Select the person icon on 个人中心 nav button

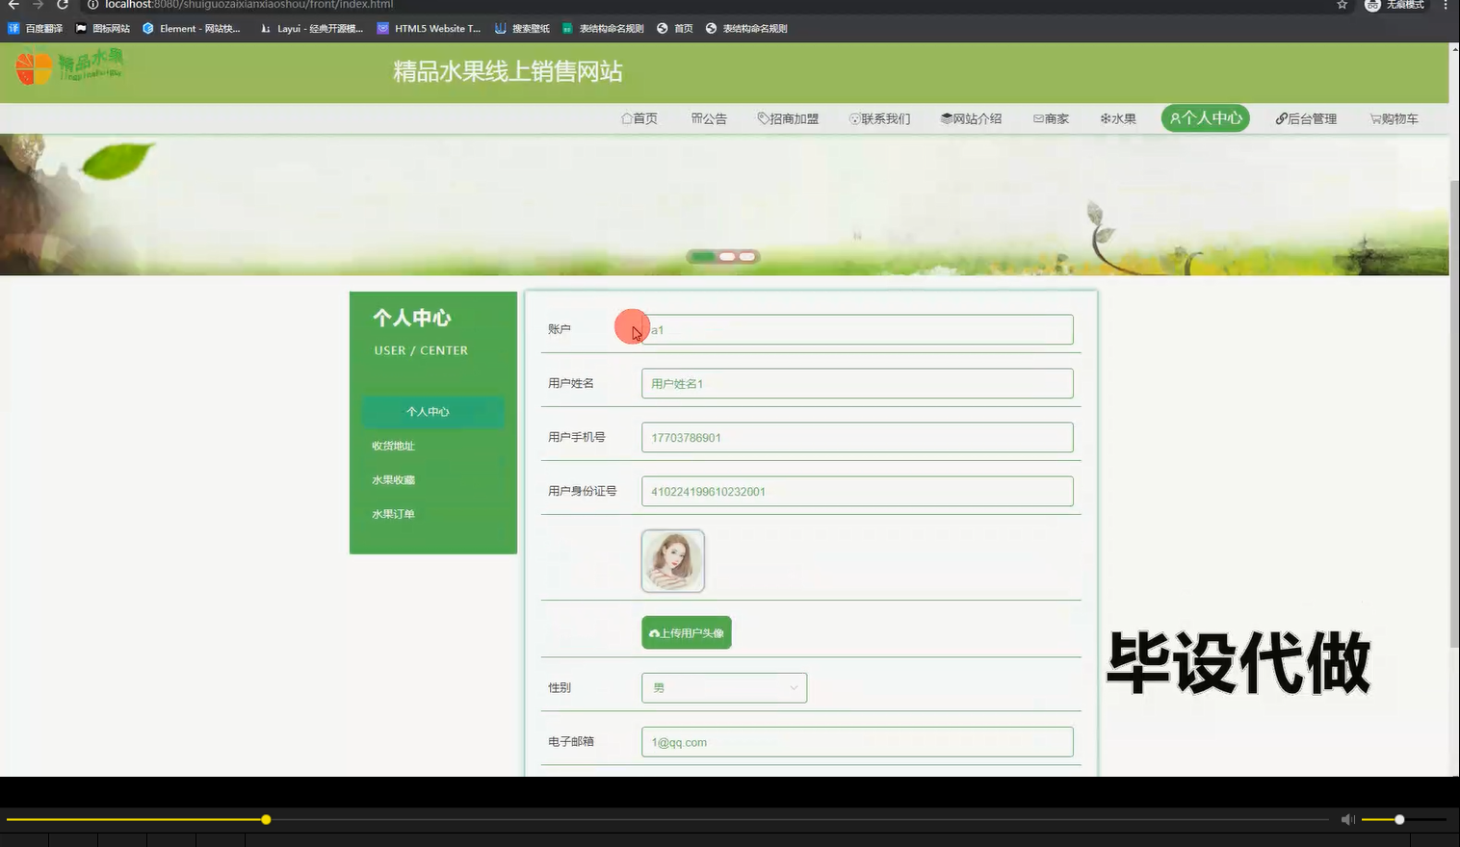(1175, 118)
